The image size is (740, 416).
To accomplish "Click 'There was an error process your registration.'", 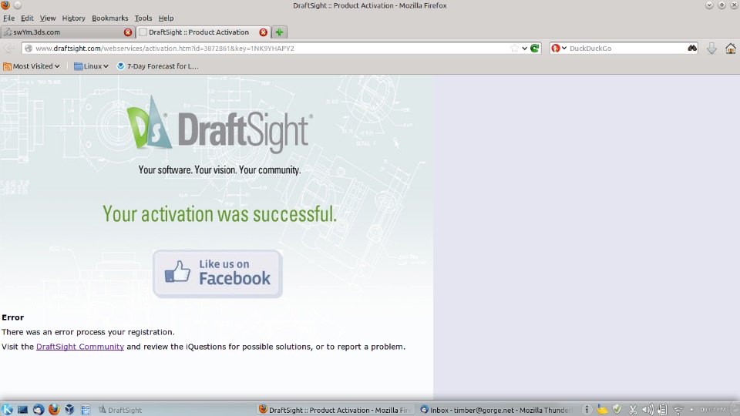I will [x=88, y=332].
